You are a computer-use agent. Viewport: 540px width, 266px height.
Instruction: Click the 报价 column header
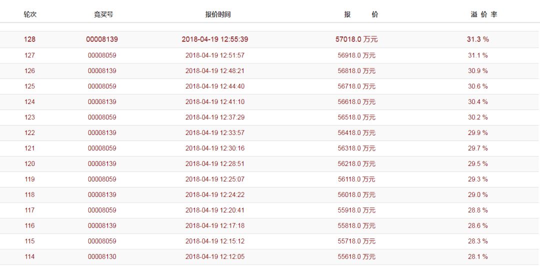[x=361, y=14]
